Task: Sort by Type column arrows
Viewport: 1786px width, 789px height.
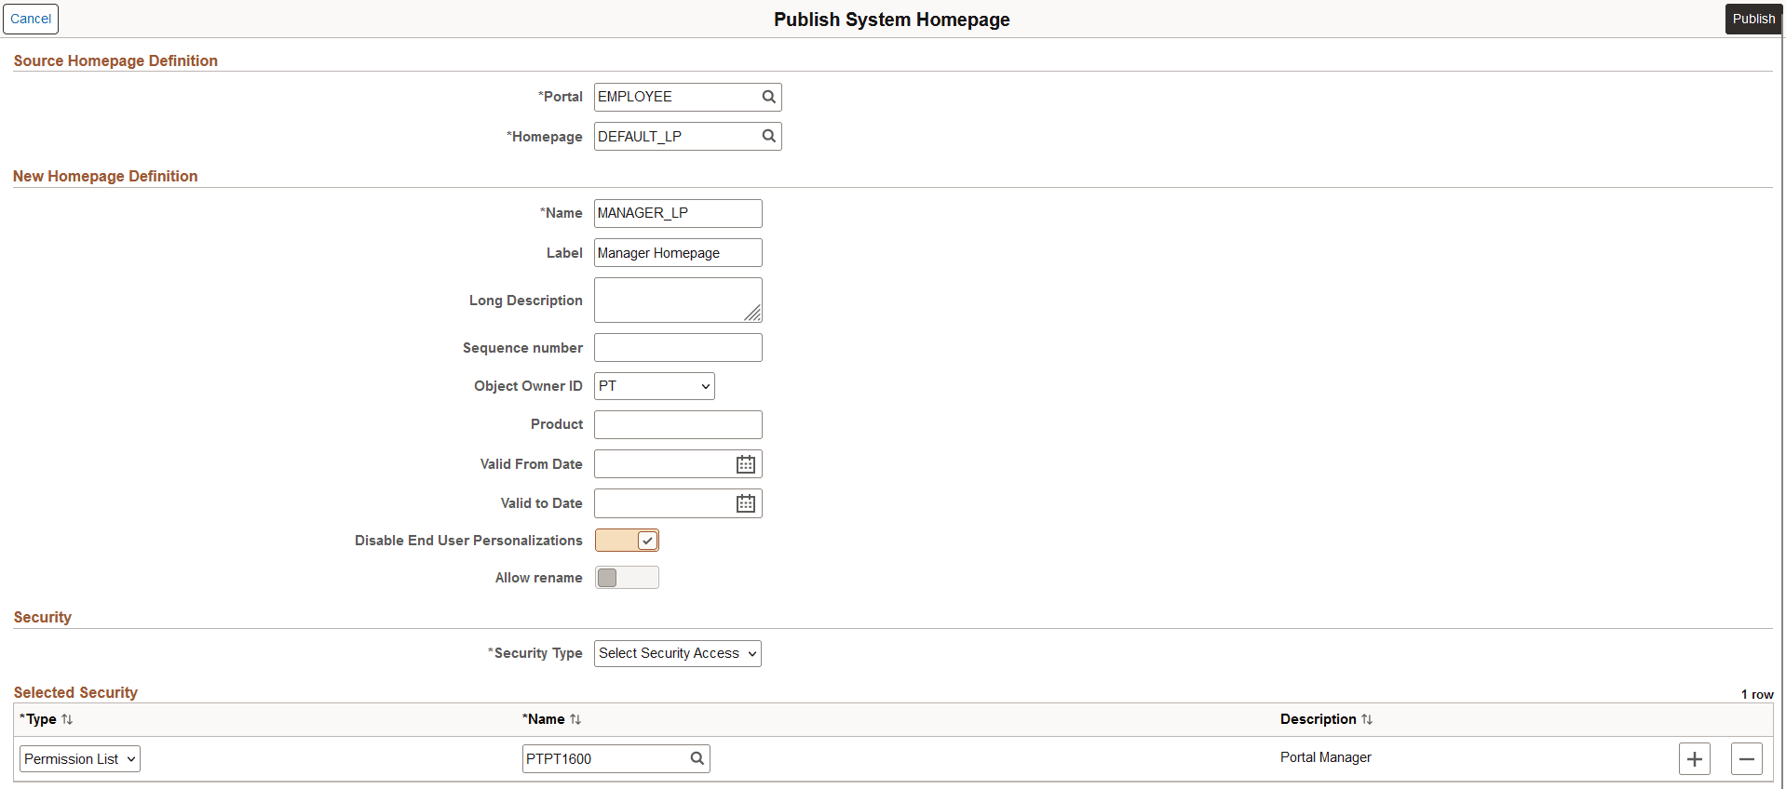Action: click(x=67, y=719)
